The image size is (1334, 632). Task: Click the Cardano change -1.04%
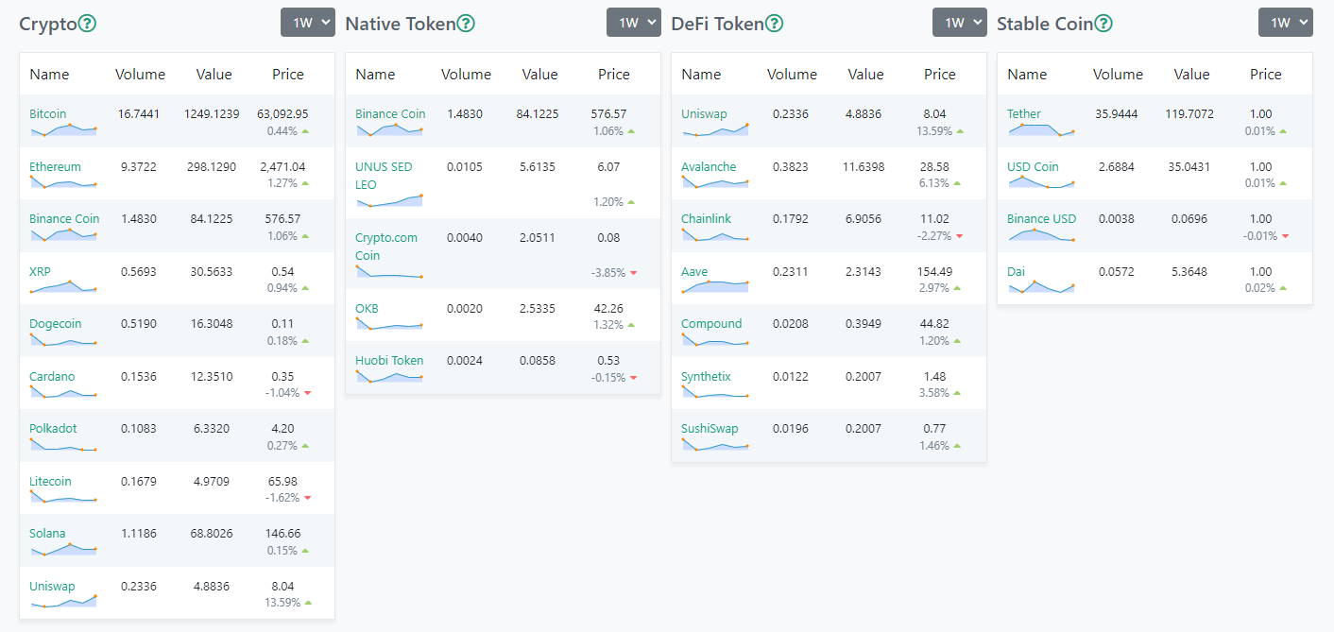282,392
